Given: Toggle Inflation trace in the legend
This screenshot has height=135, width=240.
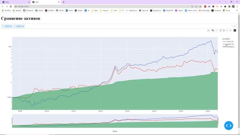Looking at the screenshot, I should [x=228, y=46].
